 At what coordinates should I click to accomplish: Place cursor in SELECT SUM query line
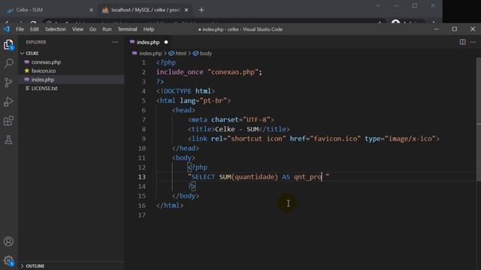point(259,177)
